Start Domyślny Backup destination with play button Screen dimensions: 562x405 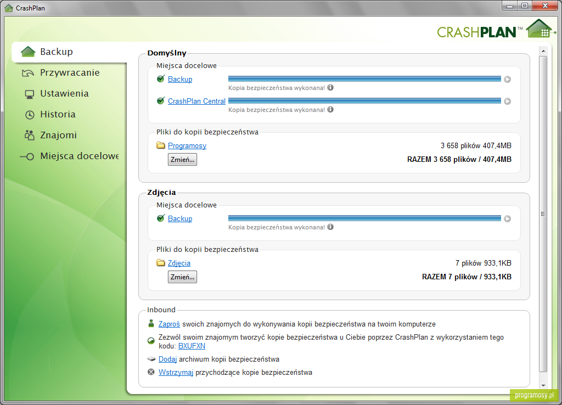click(x=508, y=79)
